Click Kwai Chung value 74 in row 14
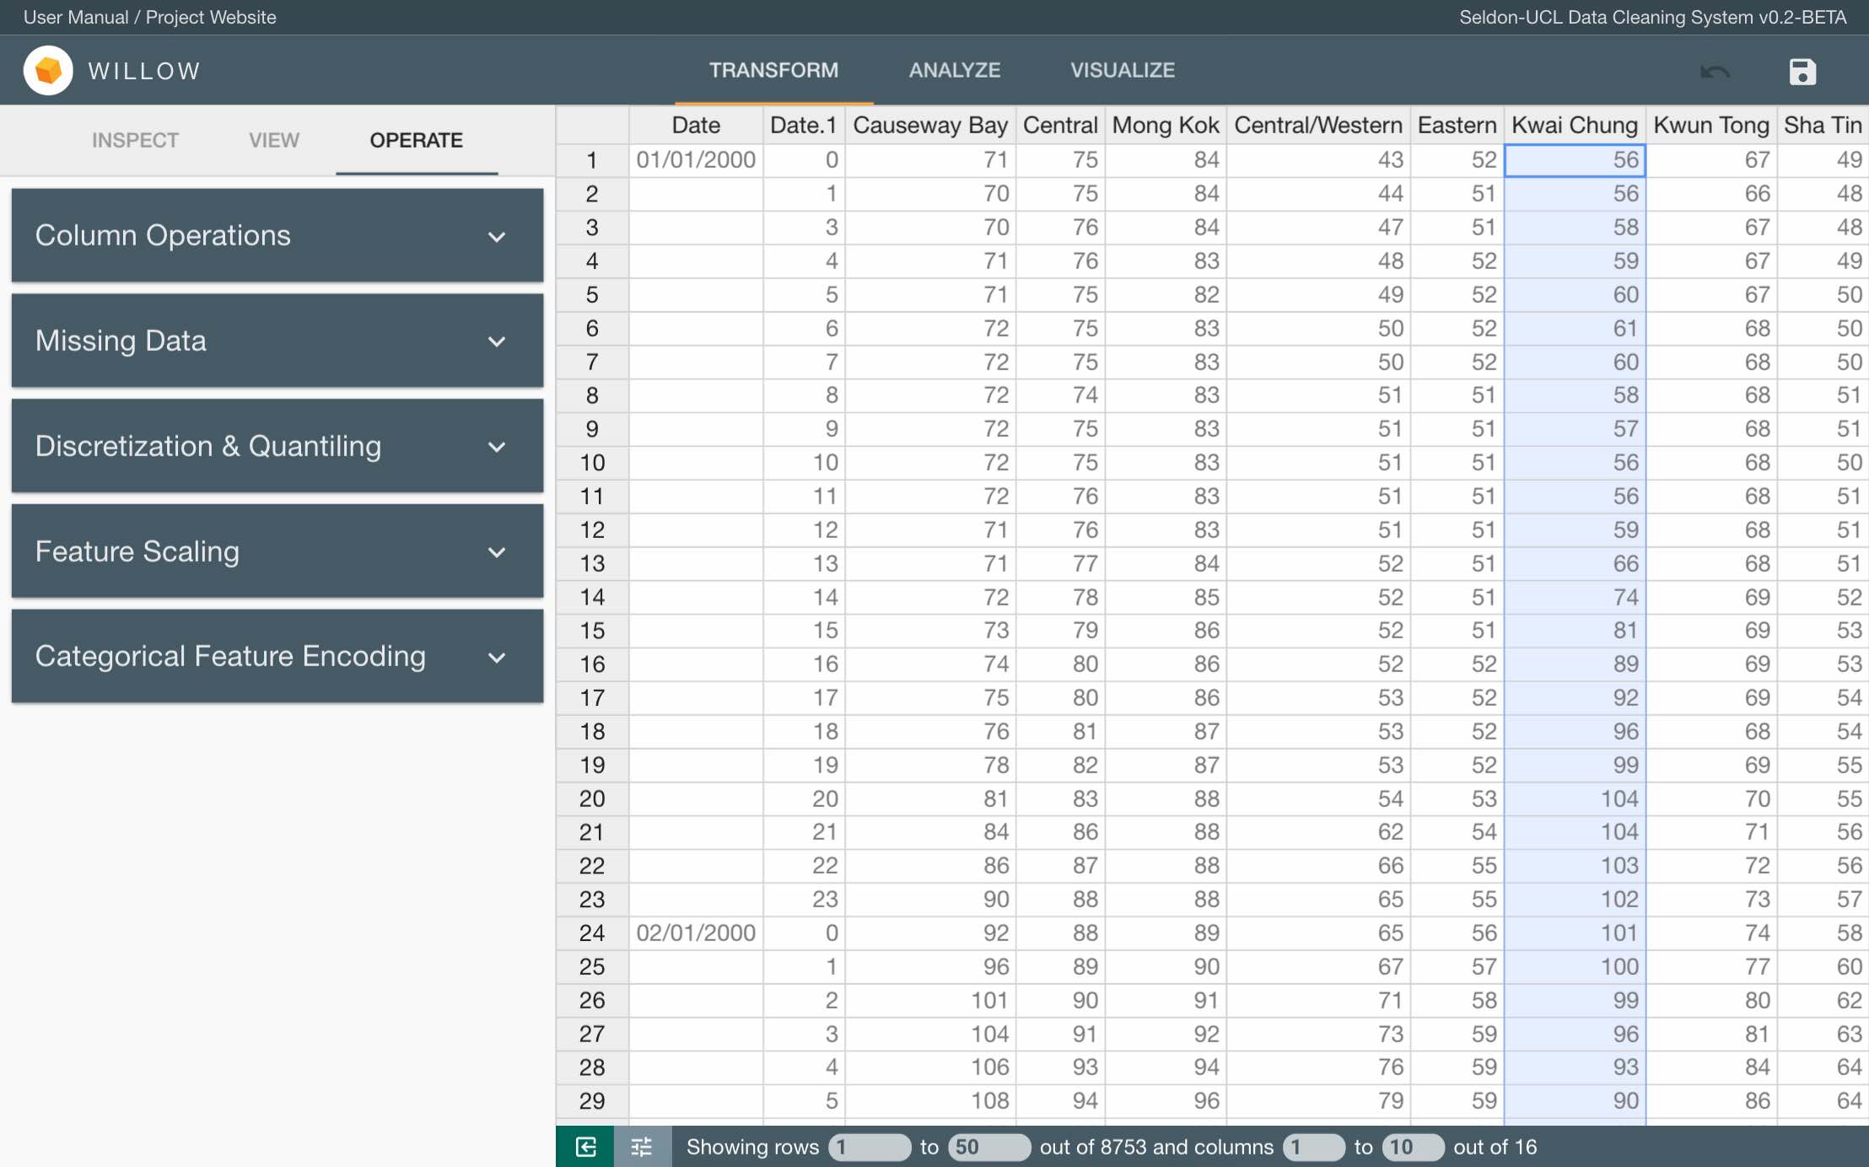 pyautogui.click(x=1575, y=597)
